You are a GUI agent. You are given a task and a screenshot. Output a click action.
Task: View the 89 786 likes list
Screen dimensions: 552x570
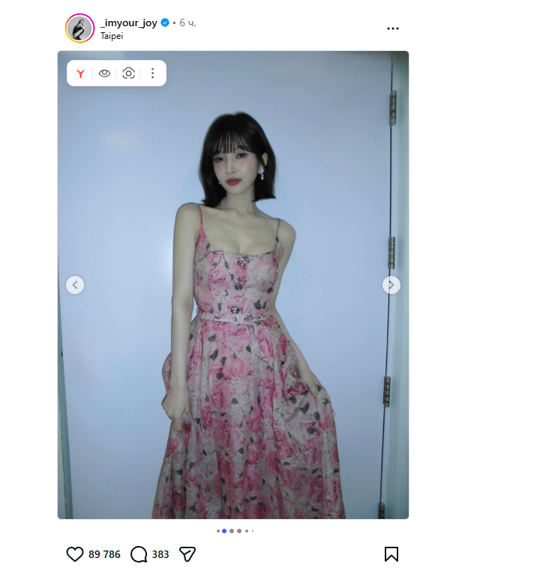pos(104,554)
